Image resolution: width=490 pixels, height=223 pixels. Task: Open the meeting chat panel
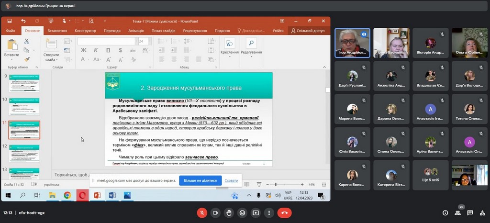click(470, 213)
